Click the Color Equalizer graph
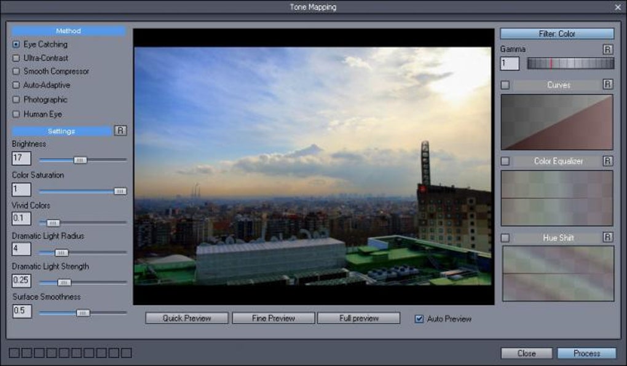This screenshot has width=627, height=366. point(557,198)
